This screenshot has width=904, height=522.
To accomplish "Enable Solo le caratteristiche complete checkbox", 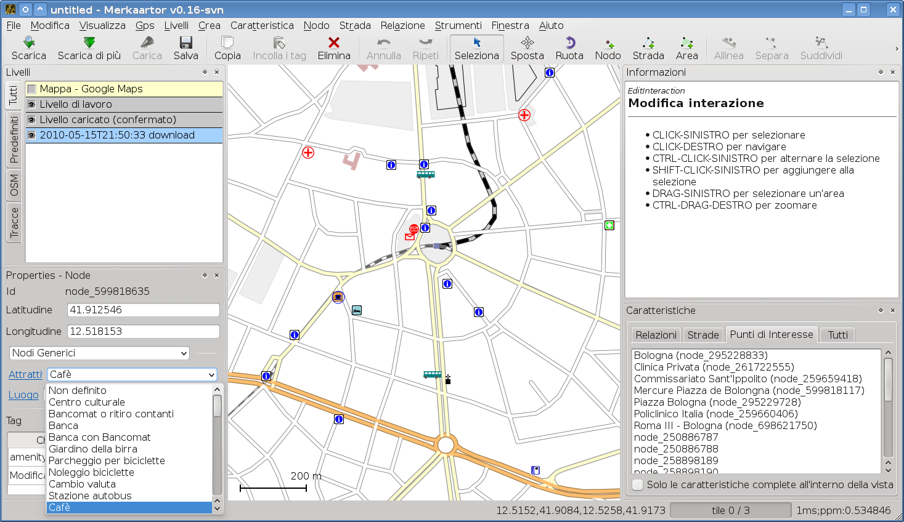I will [638, 485].
